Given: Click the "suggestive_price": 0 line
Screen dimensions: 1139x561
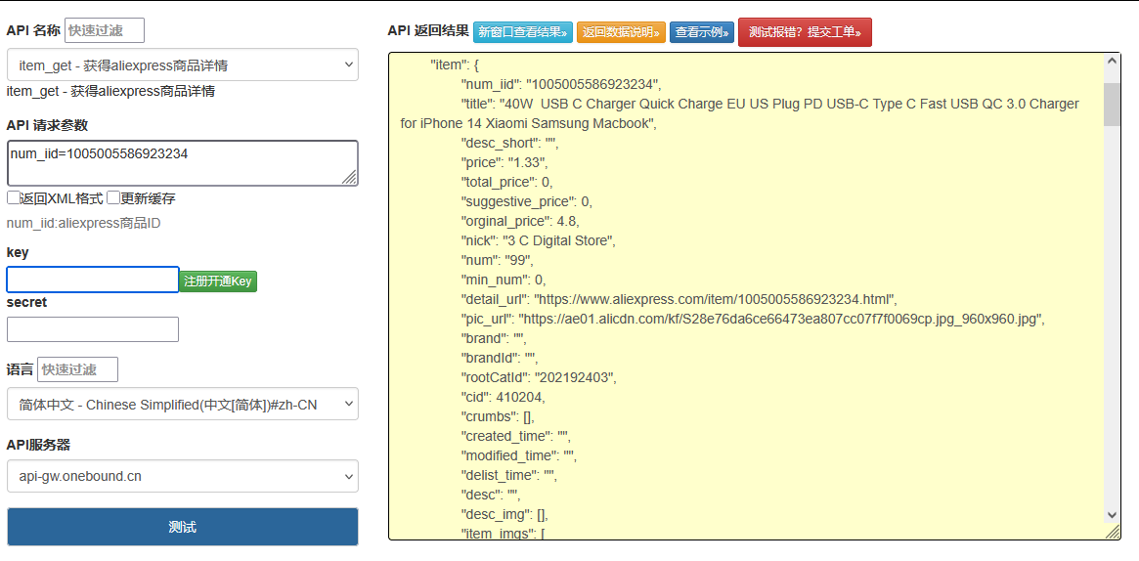Looking at the screenshot, I should (x=527, y=201).
